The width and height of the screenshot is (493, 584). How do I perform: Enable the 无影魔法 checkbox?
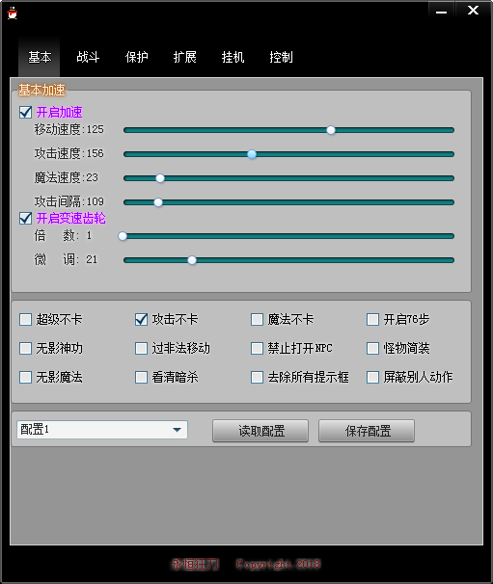pos(25,378)
